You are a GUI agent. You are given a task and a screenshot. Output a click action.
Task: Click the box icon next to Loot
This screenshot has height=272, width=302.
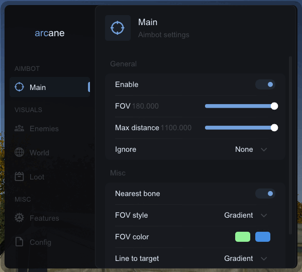pyautogui.click(x=20, y=177)
